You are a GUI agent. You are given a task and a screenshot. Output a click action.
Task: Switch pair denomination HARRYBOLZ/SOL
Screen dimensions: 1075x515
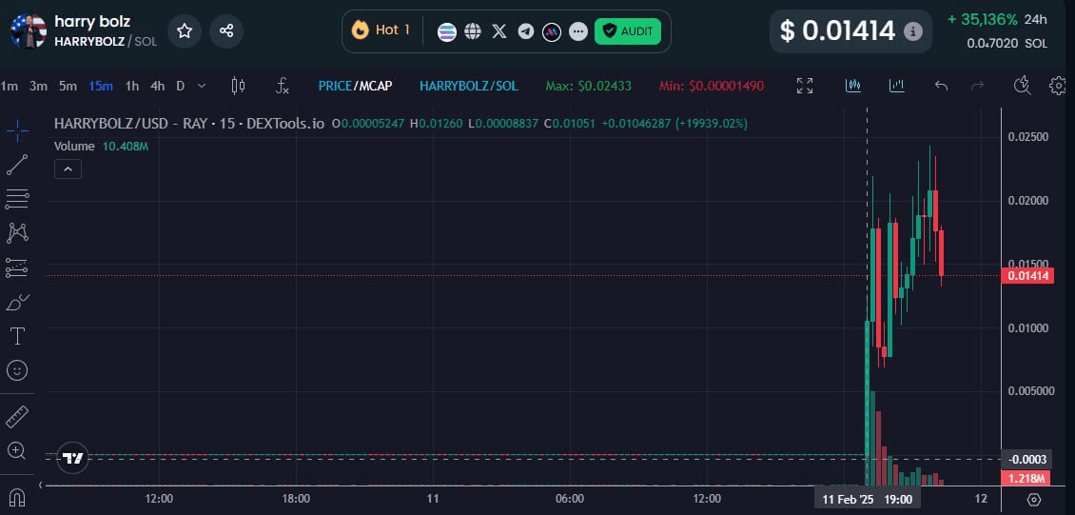(x=468, y=87)
